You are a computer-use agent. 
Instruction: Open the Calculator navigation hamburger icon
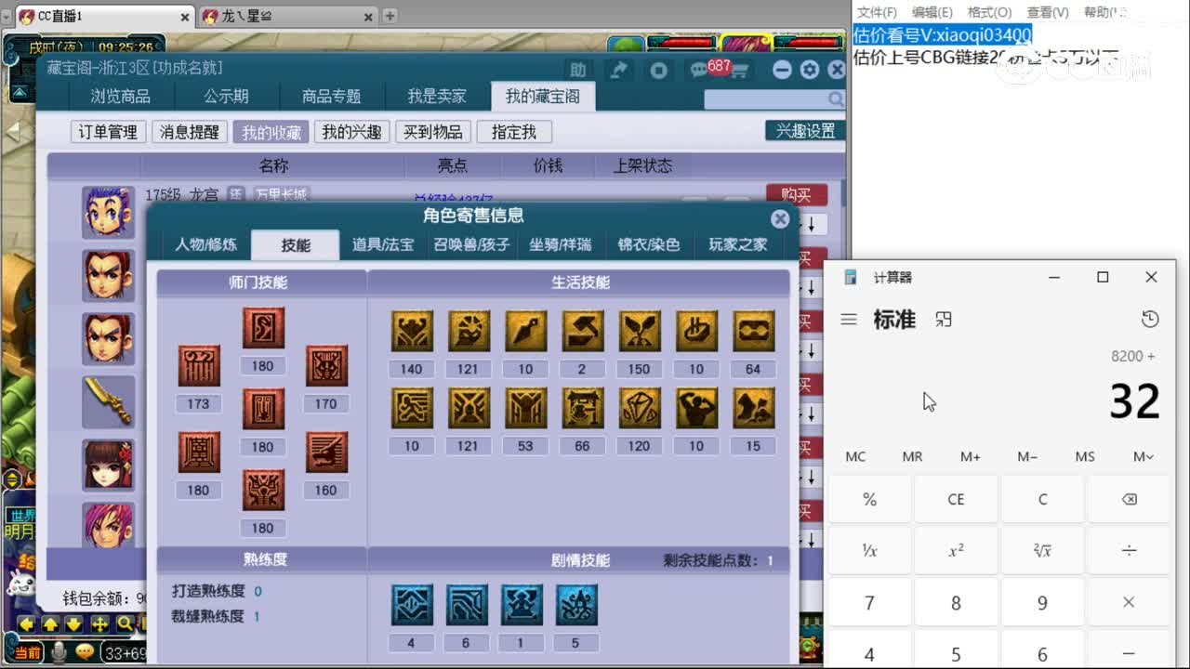(x=849, y=319)
